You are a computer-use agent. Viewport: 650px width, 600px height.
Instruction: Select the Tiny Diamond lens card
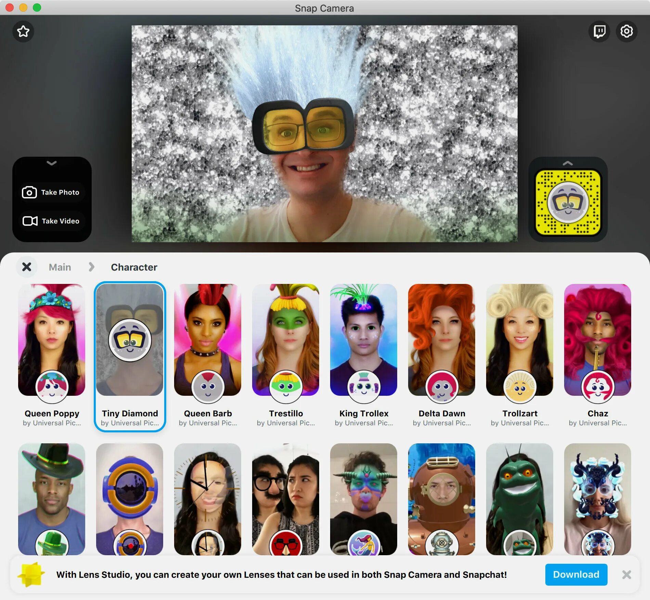tap(130, 357)
